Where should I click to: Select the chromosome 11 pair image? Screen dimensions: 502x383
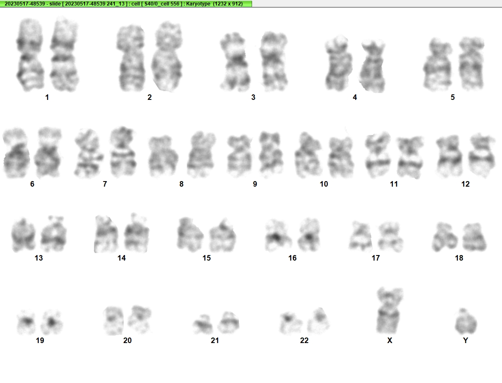394,155
